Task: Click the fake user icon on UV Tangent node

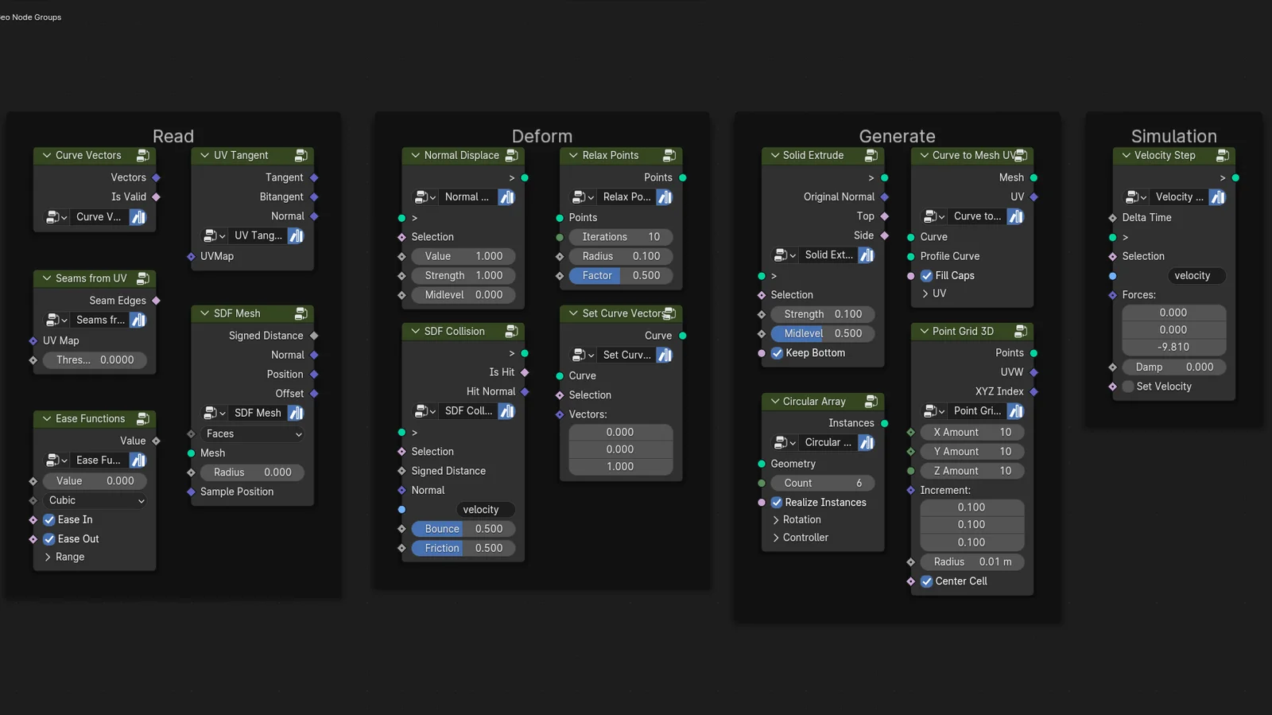Action: tap(296, 236)
